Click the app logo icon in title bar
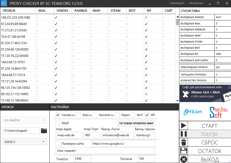231x163 pixels. pos(4,3)
